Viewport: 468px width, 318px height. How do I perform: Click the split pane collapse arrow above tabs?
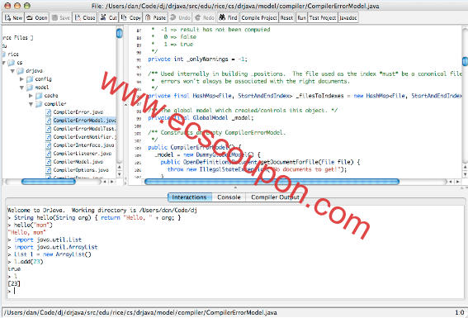pyautogui.click(x=235, y=187)
